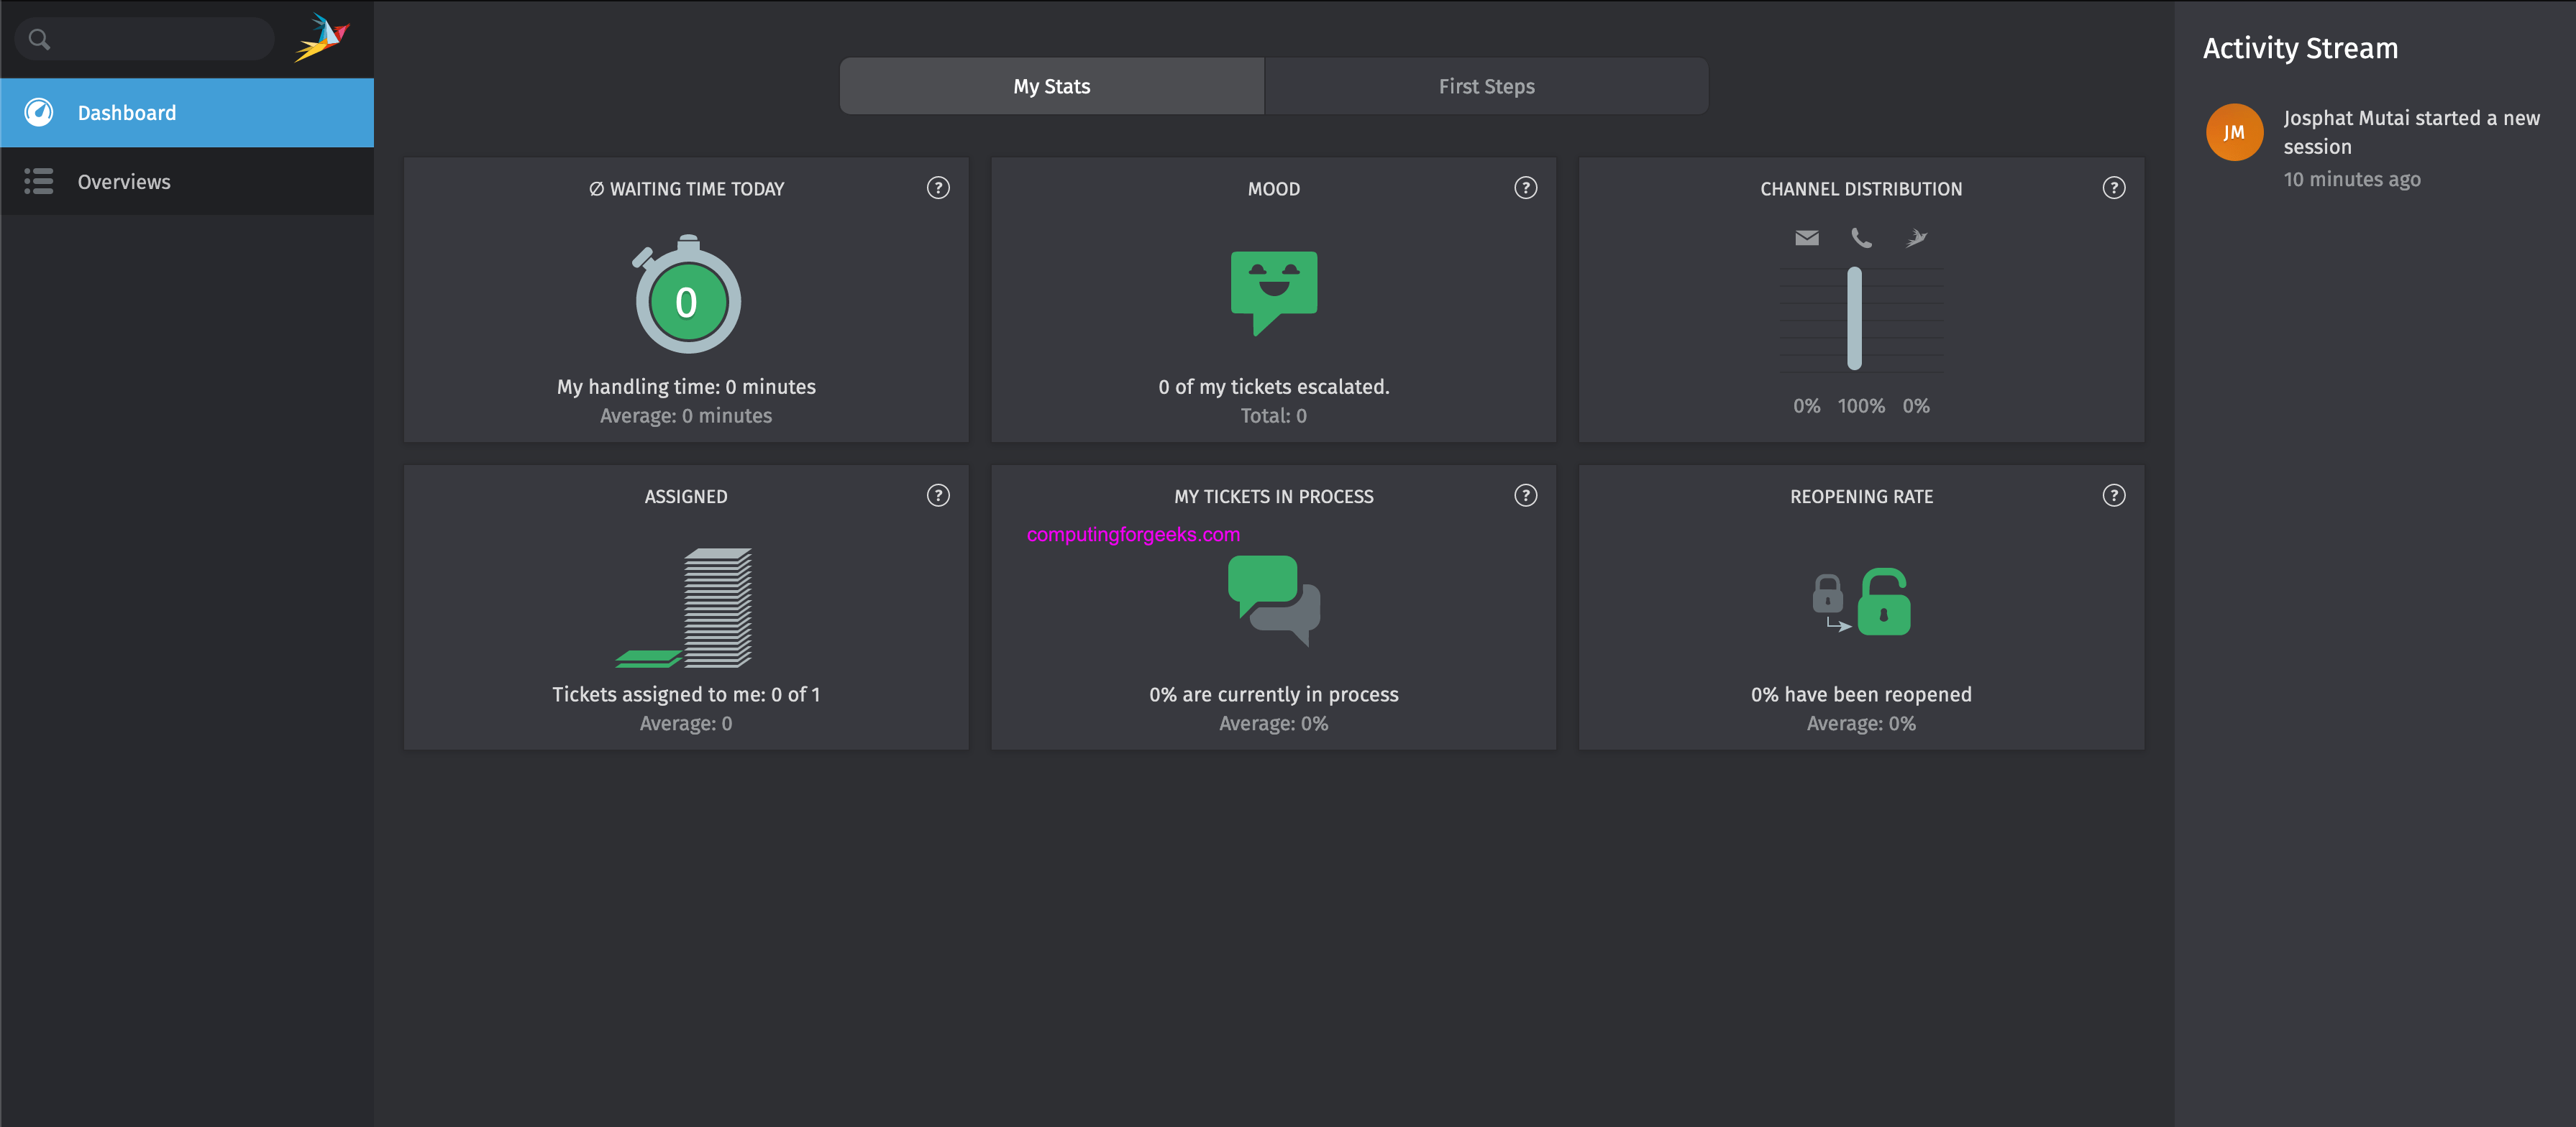Open help for Mood widget

[x=1524, y=188]
